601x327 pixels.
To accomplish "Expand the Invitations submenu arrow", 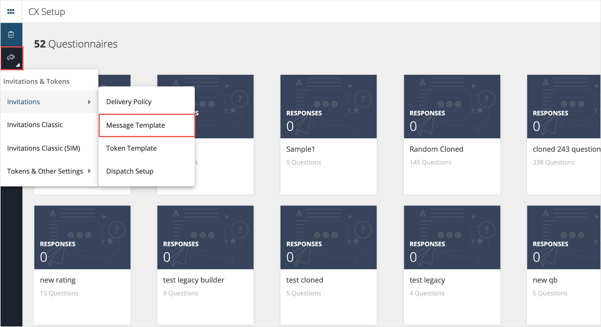I will pos(90,101).
